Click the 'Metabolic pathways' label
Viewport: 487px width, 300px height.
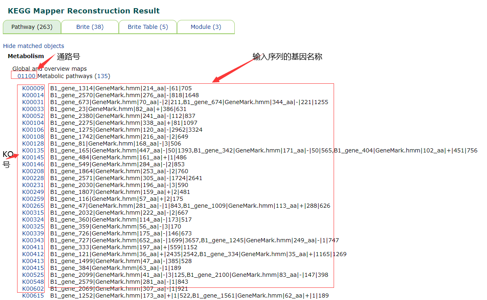pyautogui.click(x=65, y=76)
